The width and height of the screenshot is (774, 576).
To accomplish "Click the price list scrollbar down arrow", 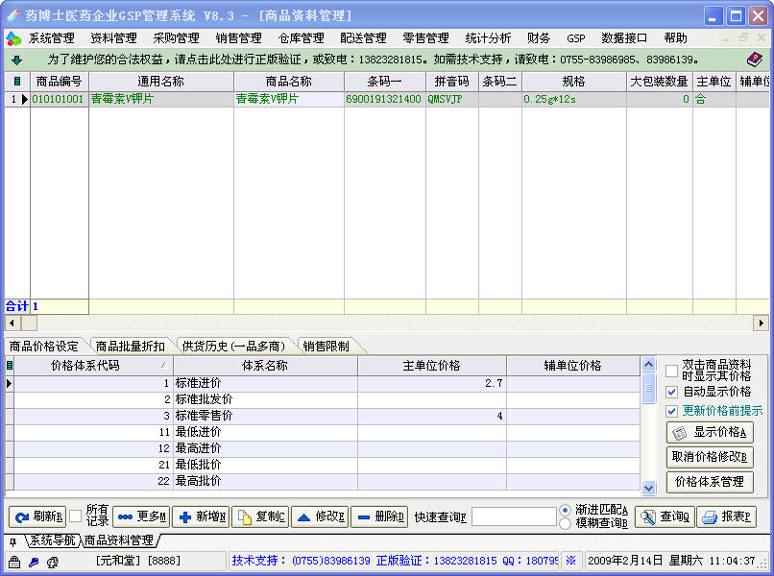I will [648, 488].
